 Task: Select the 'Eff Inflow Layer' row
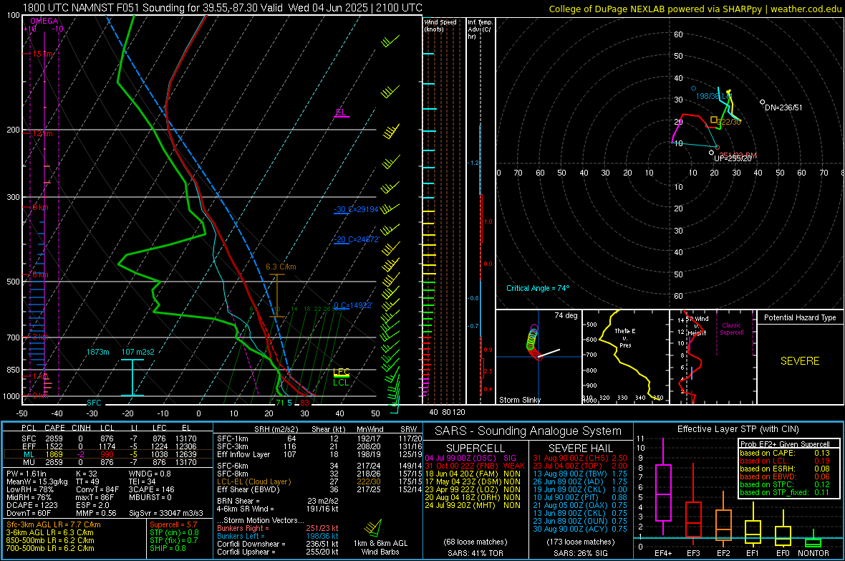pyautogui.click(x=319, y=454)
